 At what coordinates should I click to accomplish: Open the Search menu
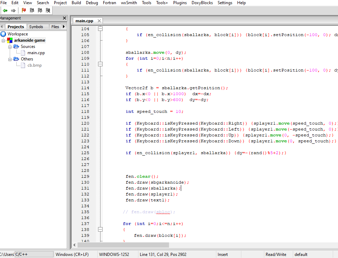(43, 3)
